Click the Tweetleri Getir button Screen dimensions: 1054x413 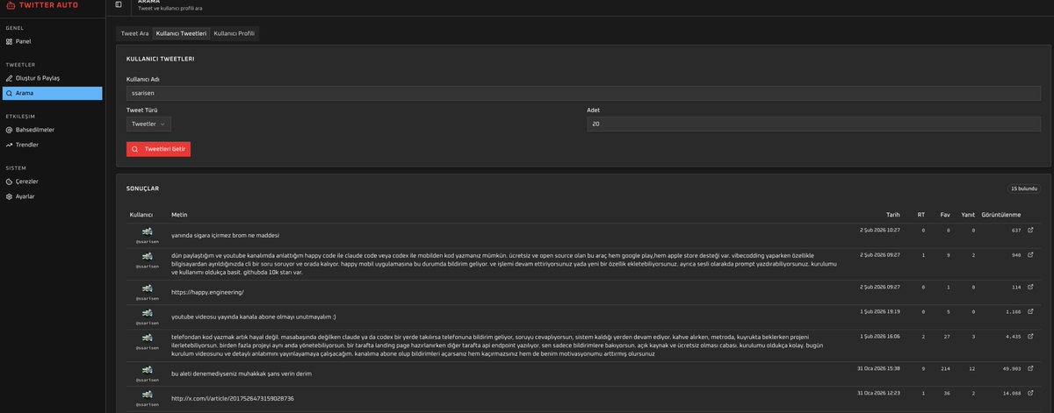click(x=158, y=149)
